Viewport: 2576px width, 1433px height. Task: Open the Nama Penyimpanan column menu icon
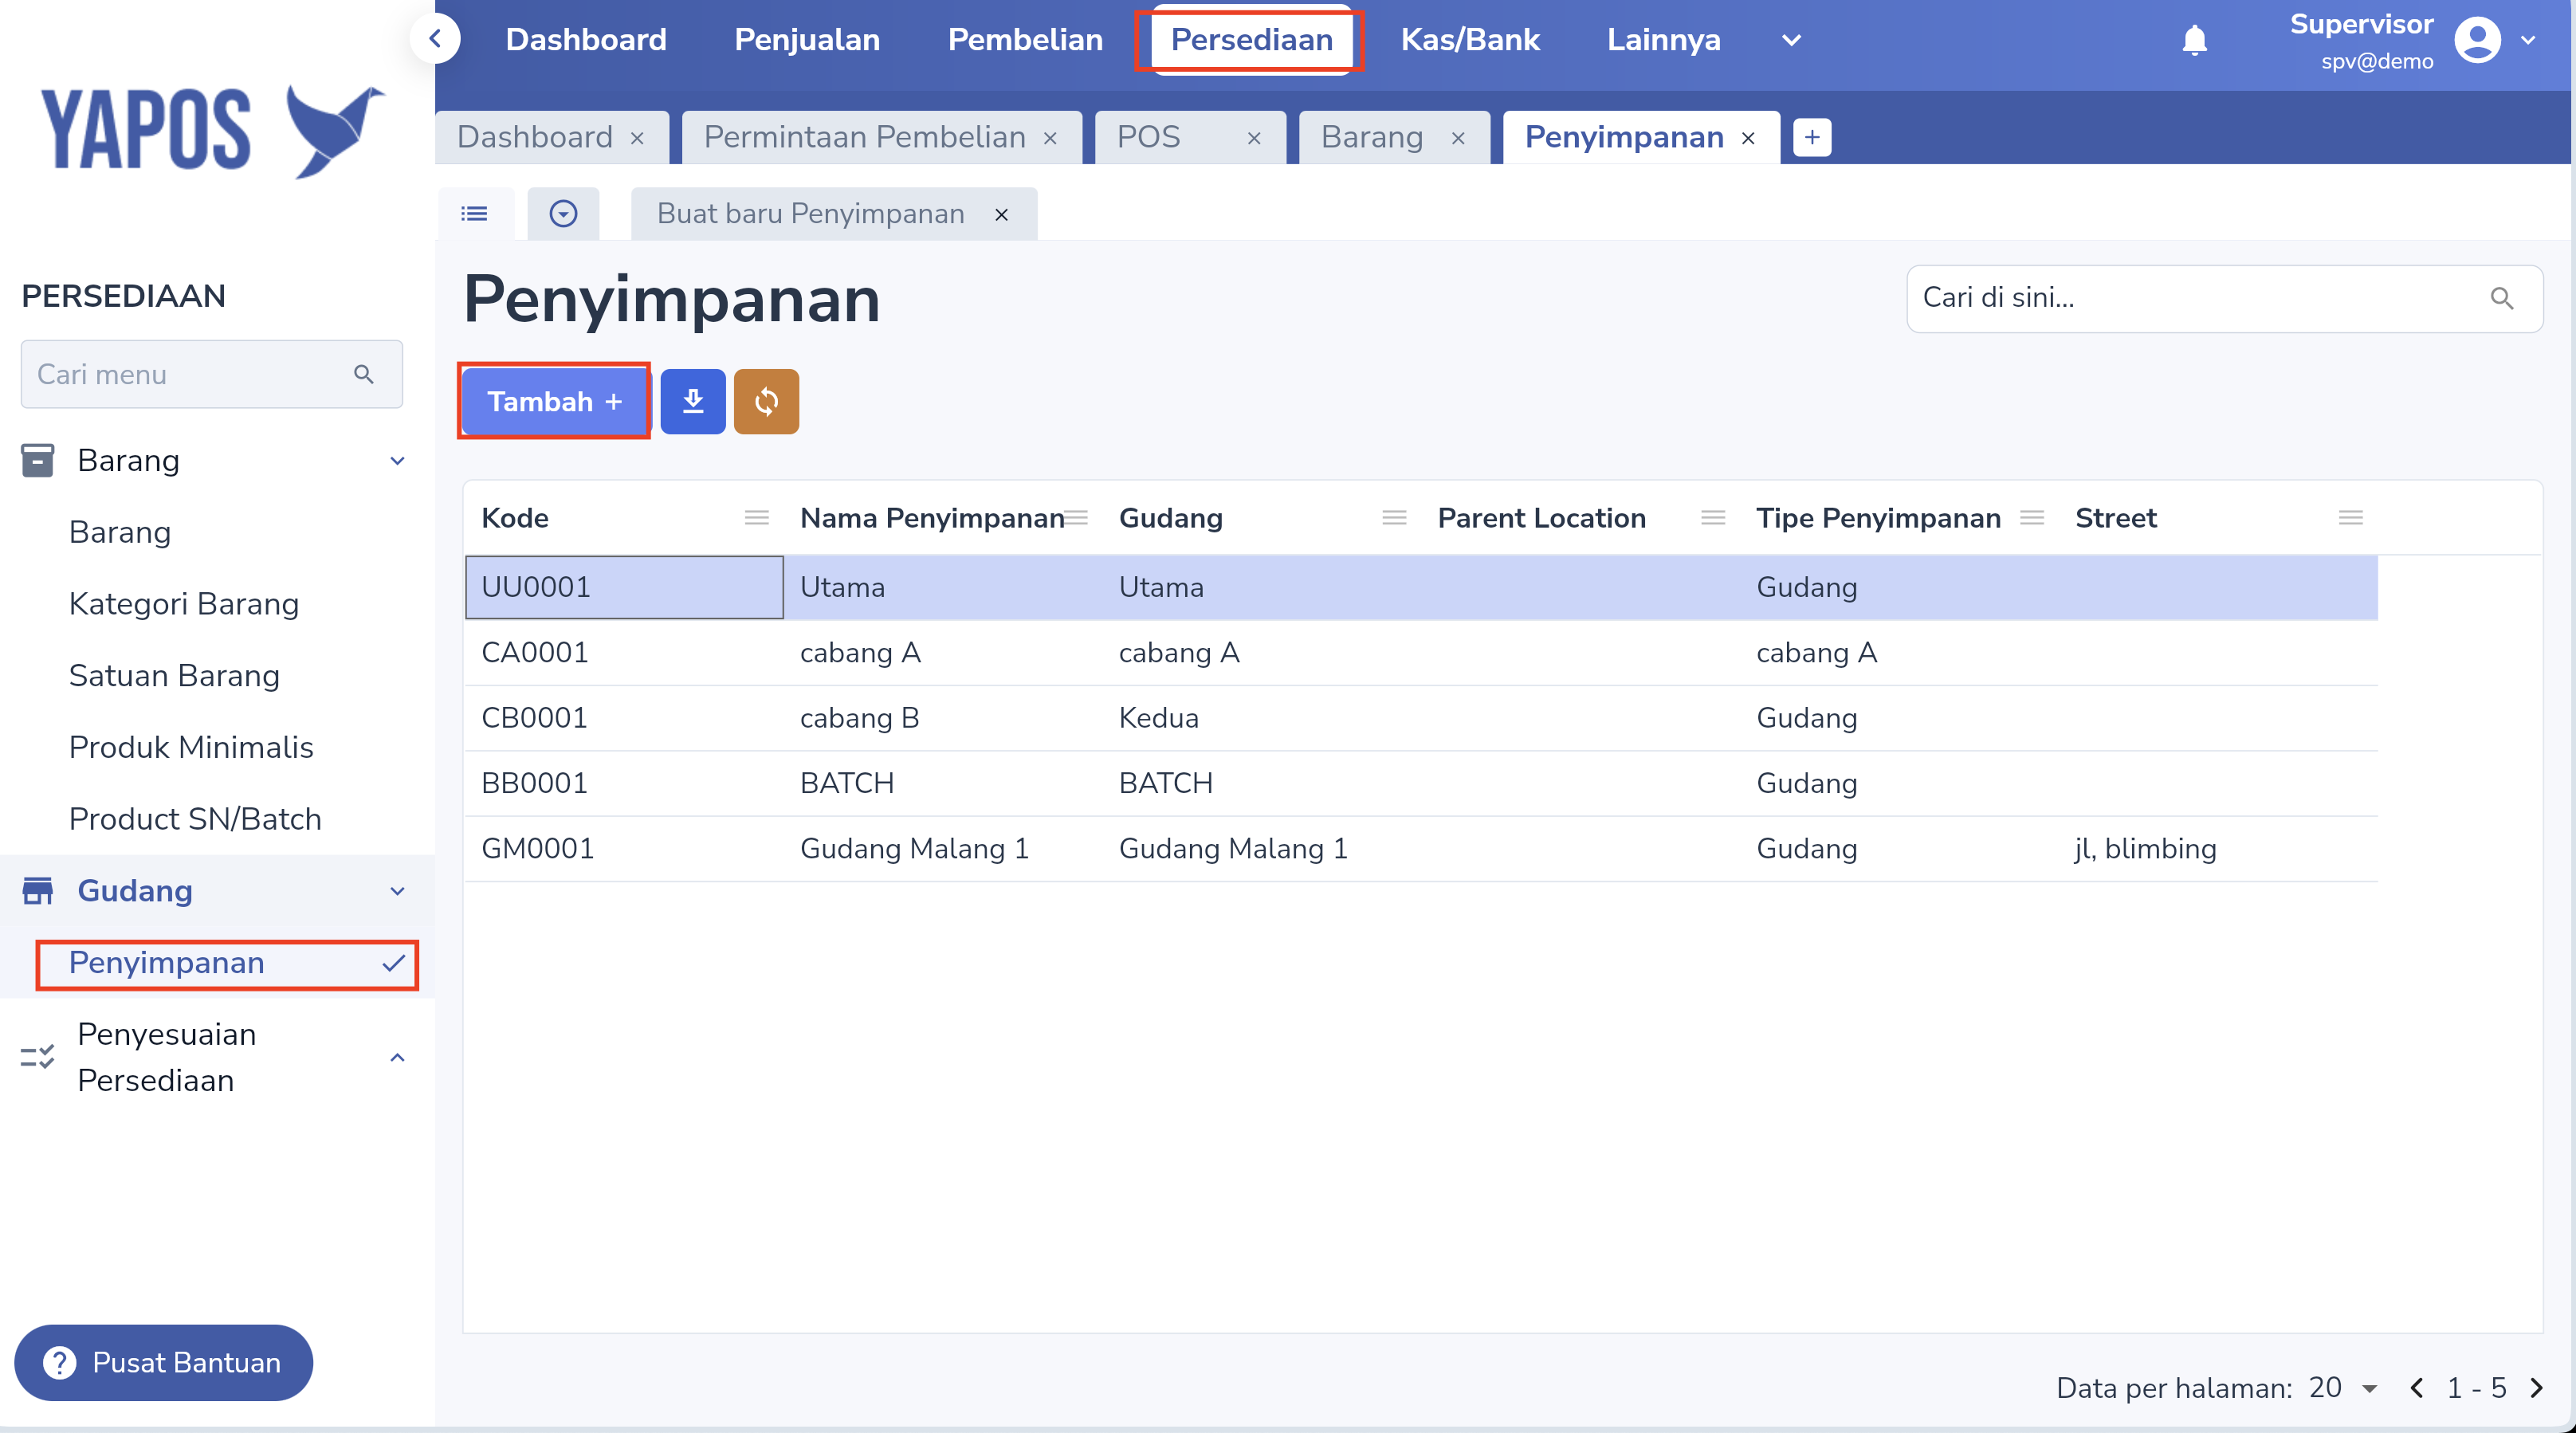(1075, 517)
